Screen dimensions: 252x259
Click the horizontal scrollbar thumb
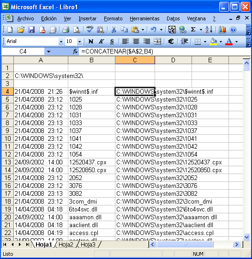pyautogui.click(x=185, y=245)
